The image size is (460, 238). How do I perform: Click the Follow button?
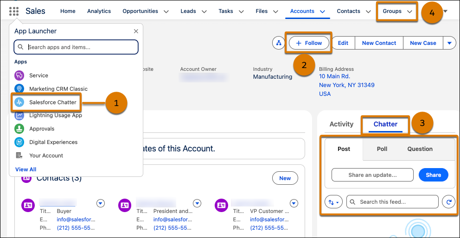pyautogui.click(x=309, y=43)
